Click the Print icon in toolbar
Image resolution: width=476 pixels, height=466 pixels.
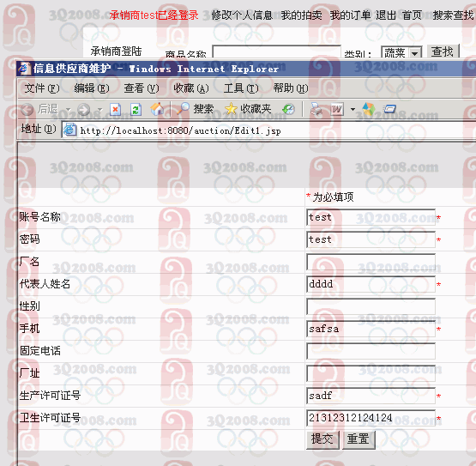[x=316, y=109]
